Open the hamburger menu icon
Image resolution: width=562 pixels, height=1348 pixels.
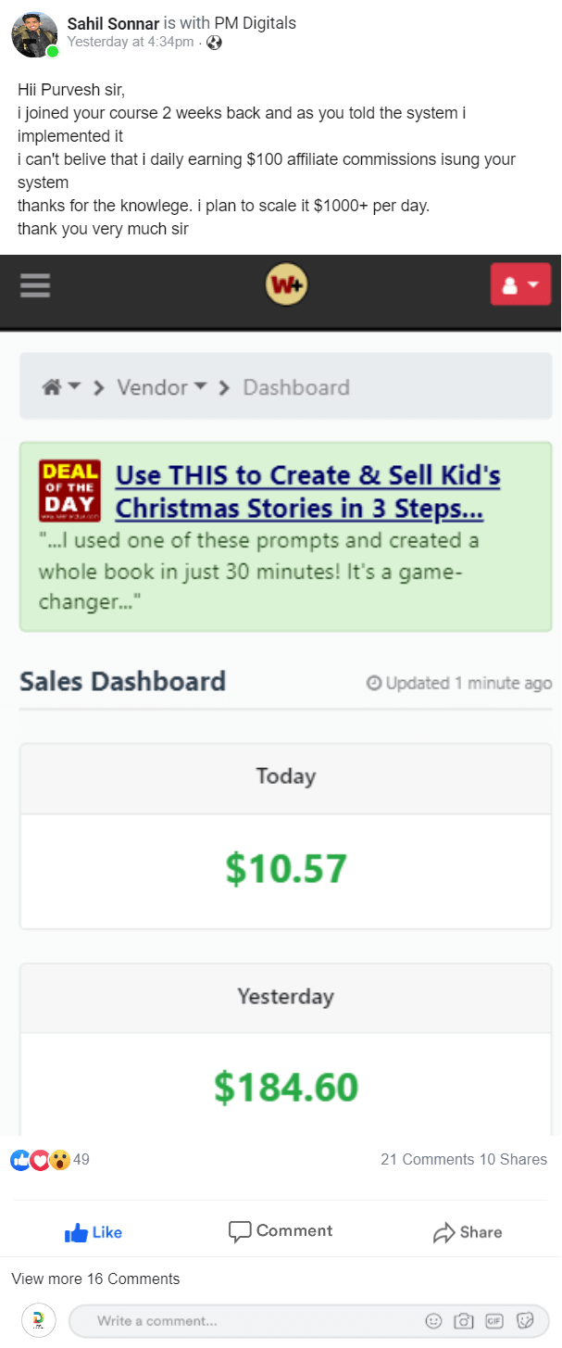[35, 285]
